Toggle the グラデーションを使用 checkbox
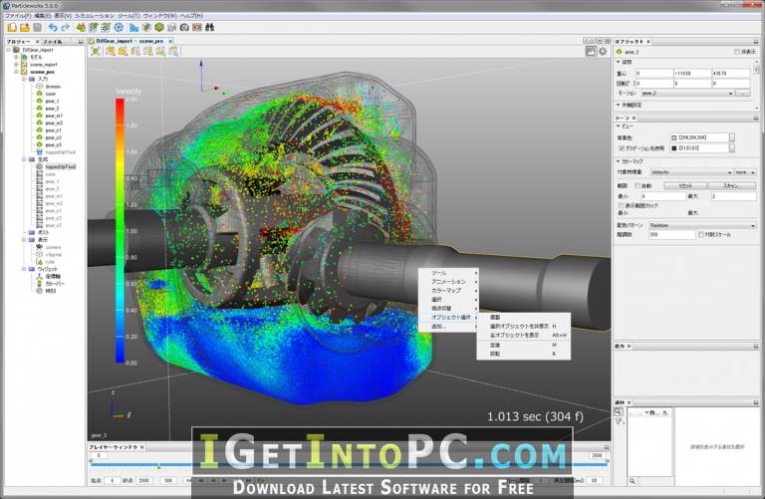The height and width of the screenshot is (499, 765). (x=622, y=148)
